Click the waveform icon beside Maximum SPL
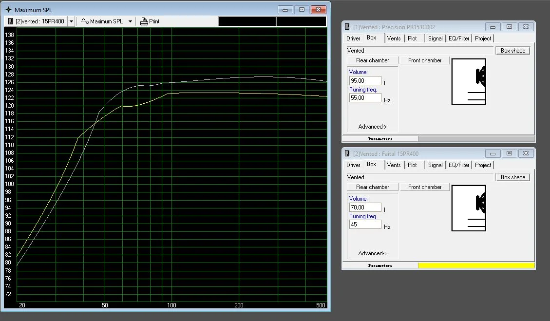Viewport: 550px width, 321px height. point(85,21)
